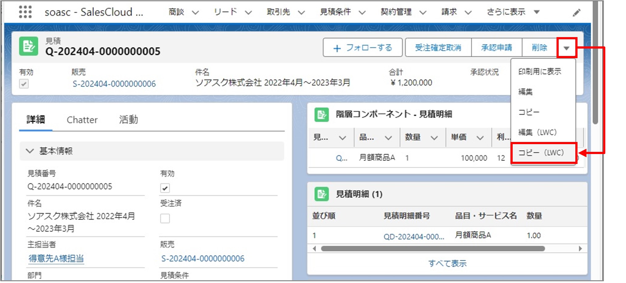Open the 見積条件 nav dropdown chevron
The width and height of the screenshot is (626, 283).
coord(362,13)
